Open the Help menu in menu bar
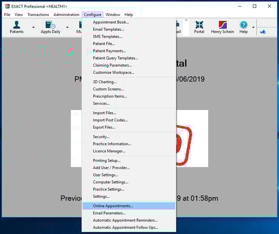 [x=129, y=15]
